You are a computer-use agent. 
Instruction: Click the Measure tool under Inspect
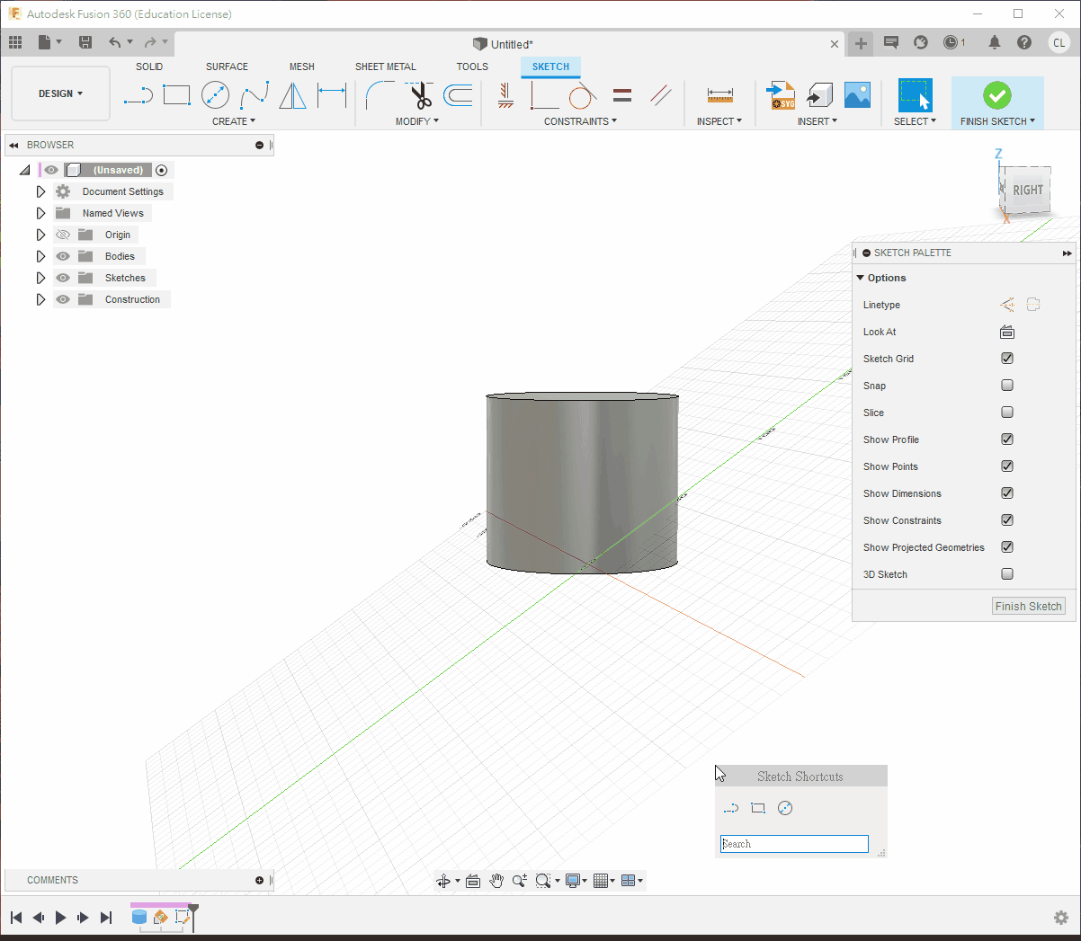coord(719,95)
